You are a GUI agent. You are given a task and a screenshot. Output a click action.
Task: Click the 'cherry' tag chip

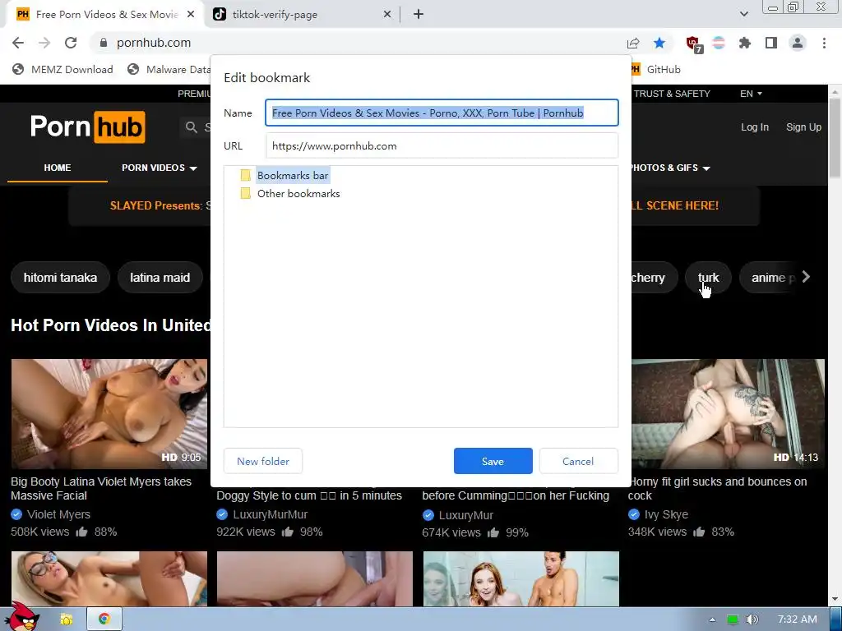(x=654, y=278)
